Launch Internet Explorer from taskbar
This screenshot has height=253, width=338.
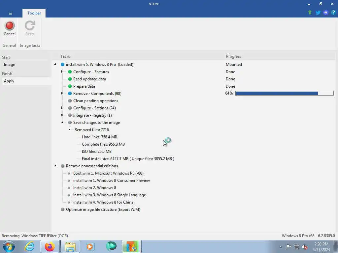pos(29,246)
